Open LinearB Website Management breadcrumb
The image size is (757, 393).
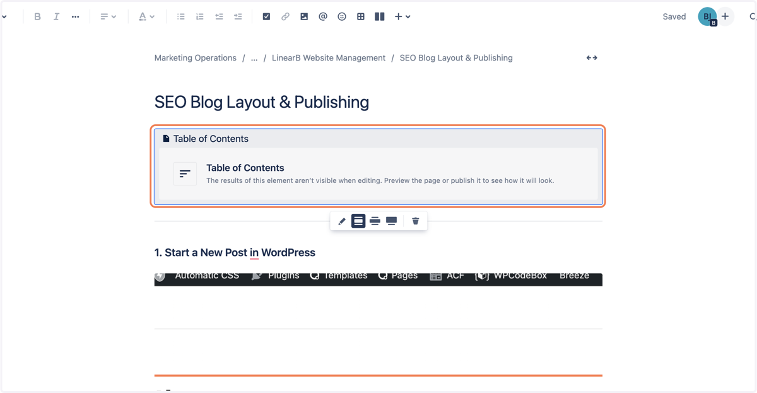329,57
